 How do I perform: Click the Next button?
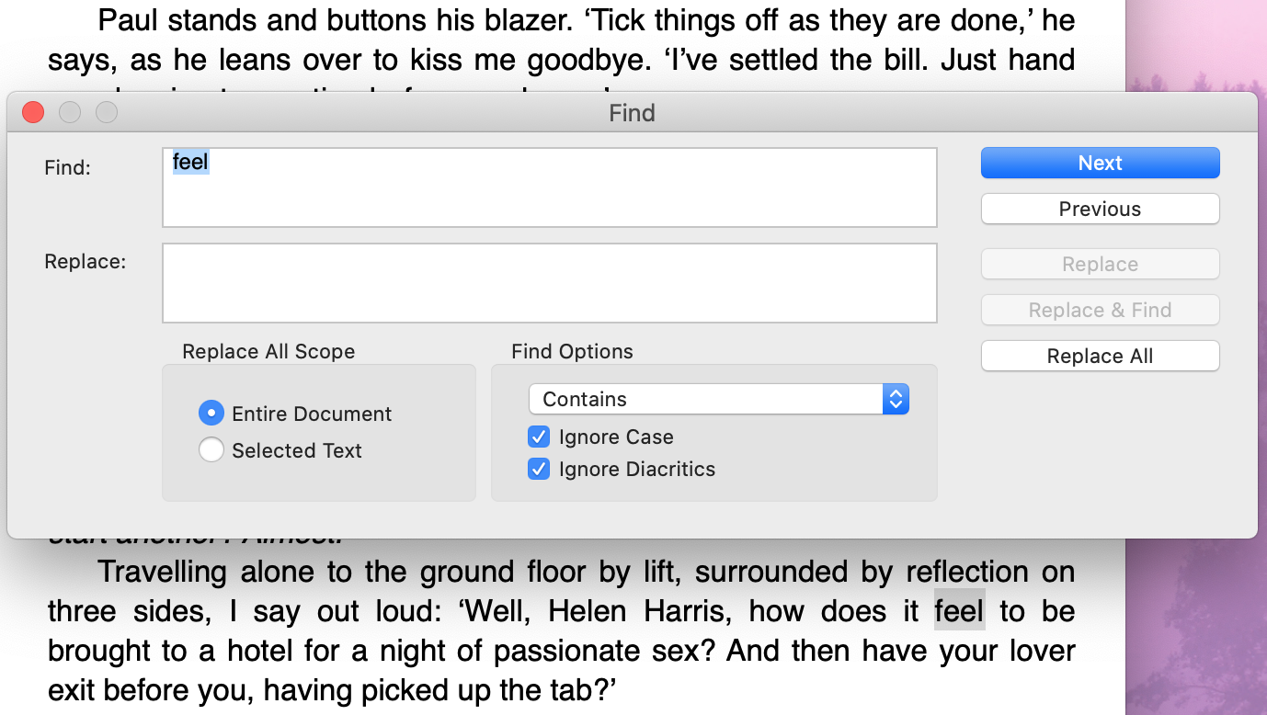tap(1100, 163)
